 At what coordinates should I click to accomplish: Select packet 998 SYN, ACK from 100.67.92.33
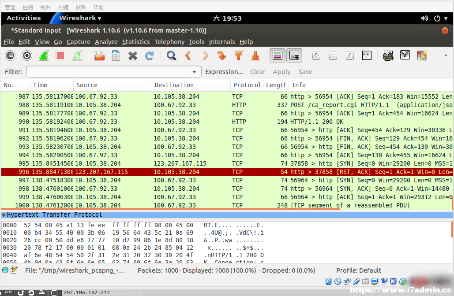pos(227,189)
